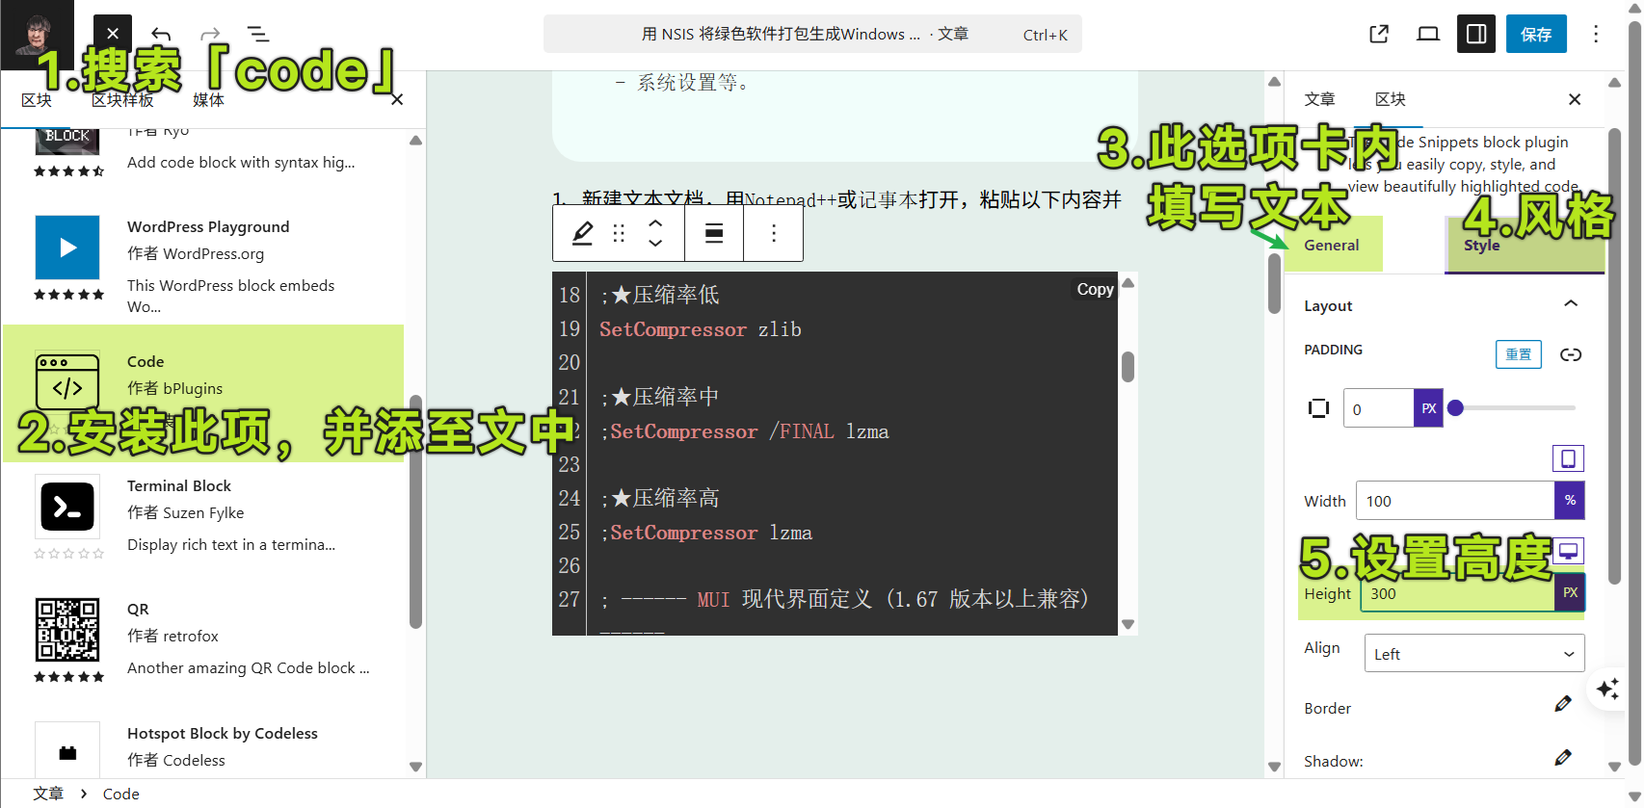Click the PADDING label text

[1333, 350]
